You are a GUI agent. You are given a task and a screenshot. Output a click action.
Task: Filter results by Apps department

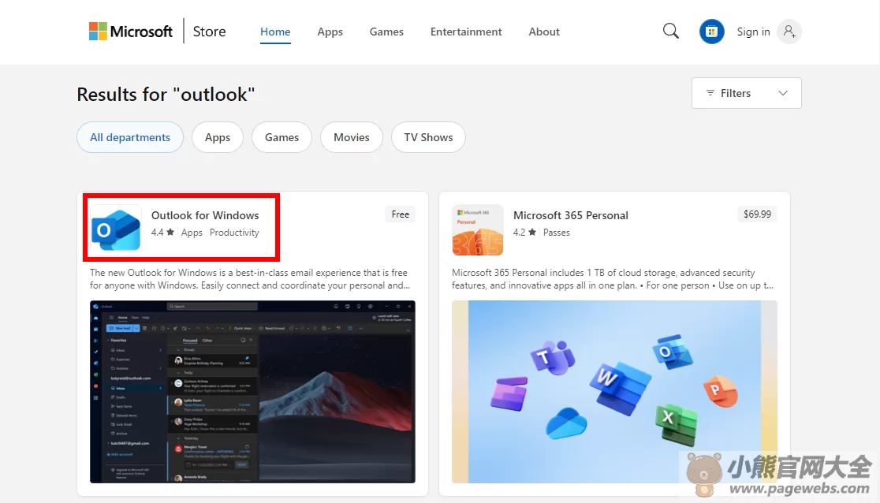[218, 137]
